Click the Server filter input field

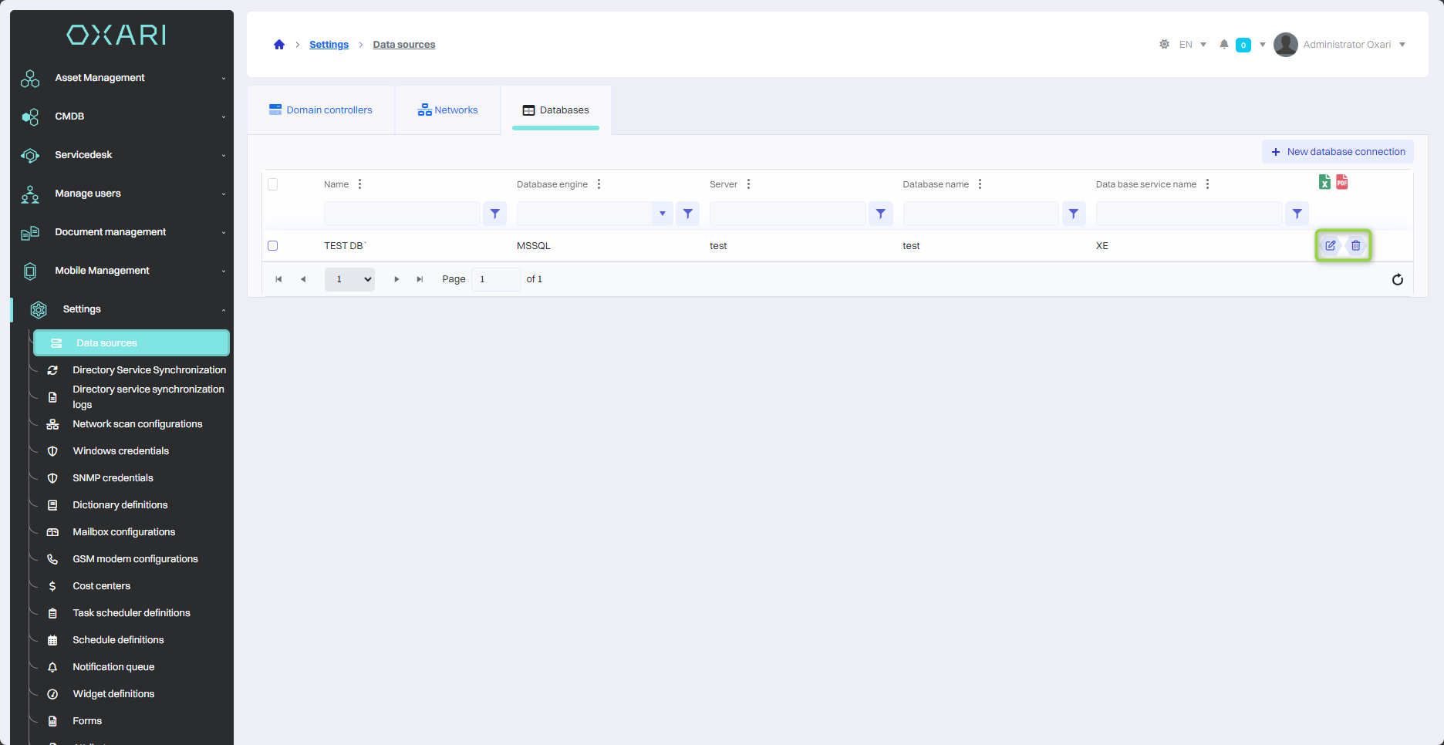788,214
